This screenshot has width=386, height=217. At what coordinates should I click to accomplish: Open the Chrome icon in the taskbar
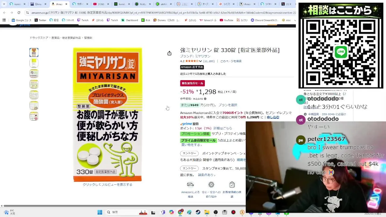pos(180,212)
